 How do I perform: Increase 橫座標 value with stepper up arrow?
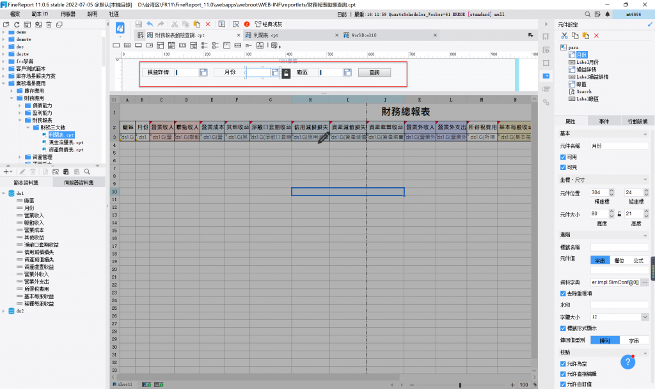pos(612,190)
